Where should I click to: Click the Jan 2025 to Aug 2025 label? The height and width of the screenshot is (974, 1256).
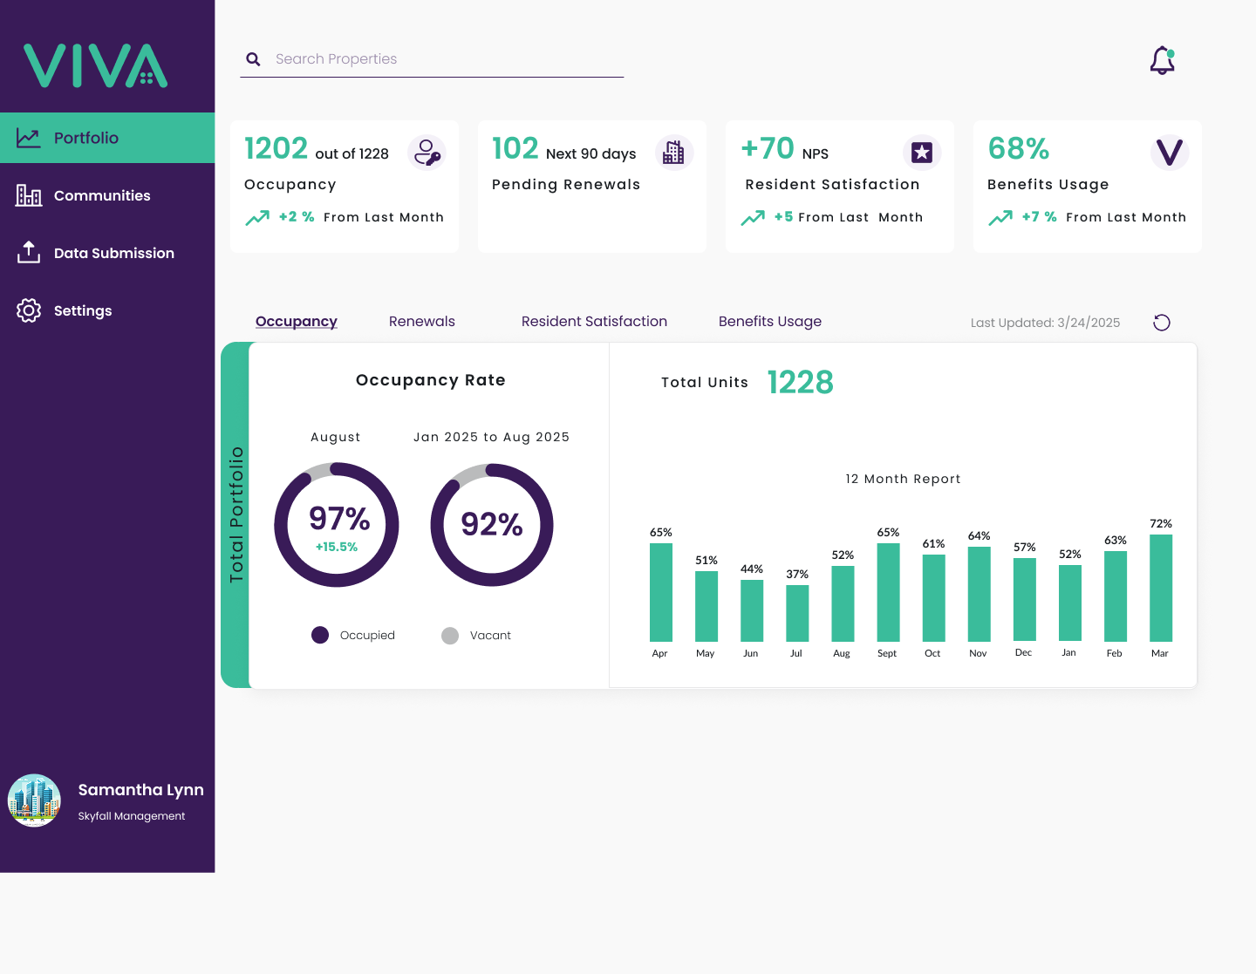tap(491, 437)
